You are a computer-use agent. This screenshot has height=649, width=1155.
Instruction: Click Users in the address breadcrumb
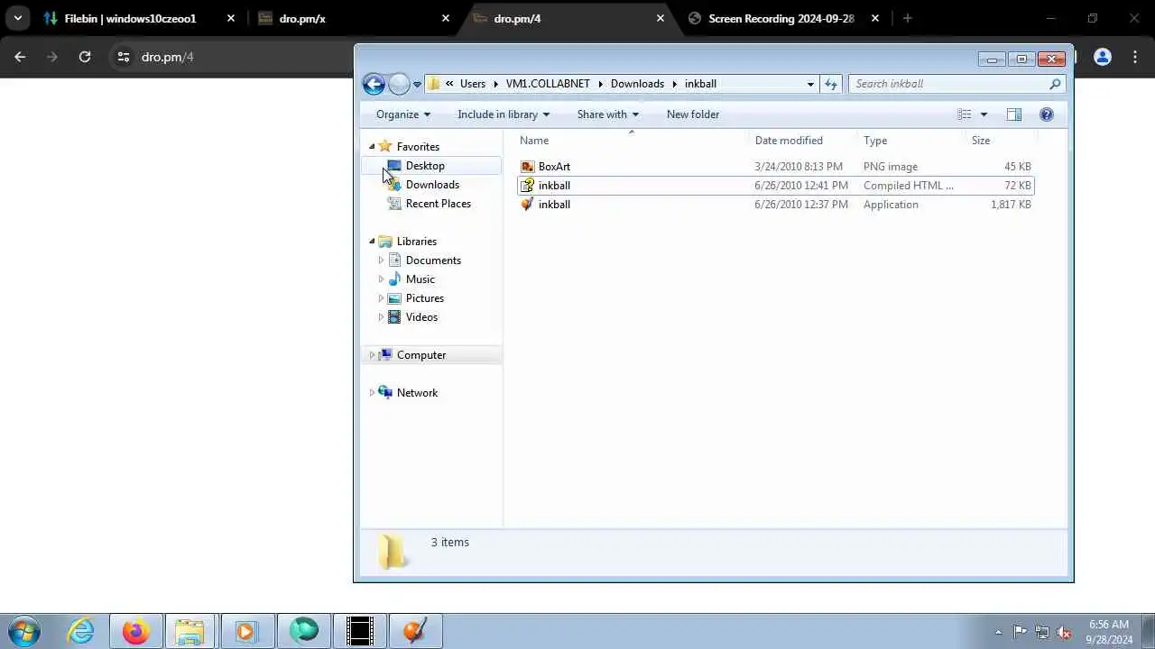[473, 84]
